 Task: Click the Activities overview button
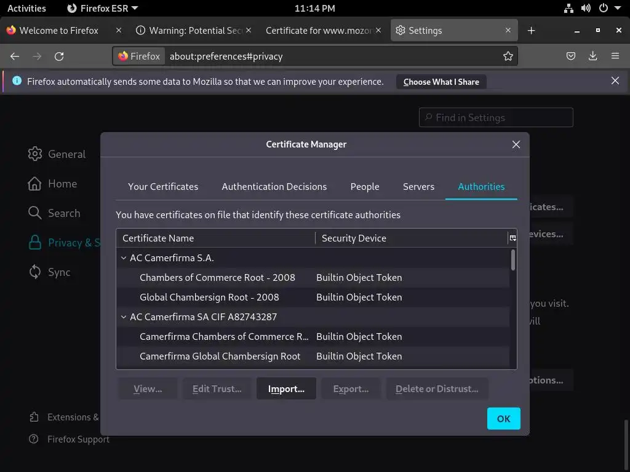tap(26, 8)
